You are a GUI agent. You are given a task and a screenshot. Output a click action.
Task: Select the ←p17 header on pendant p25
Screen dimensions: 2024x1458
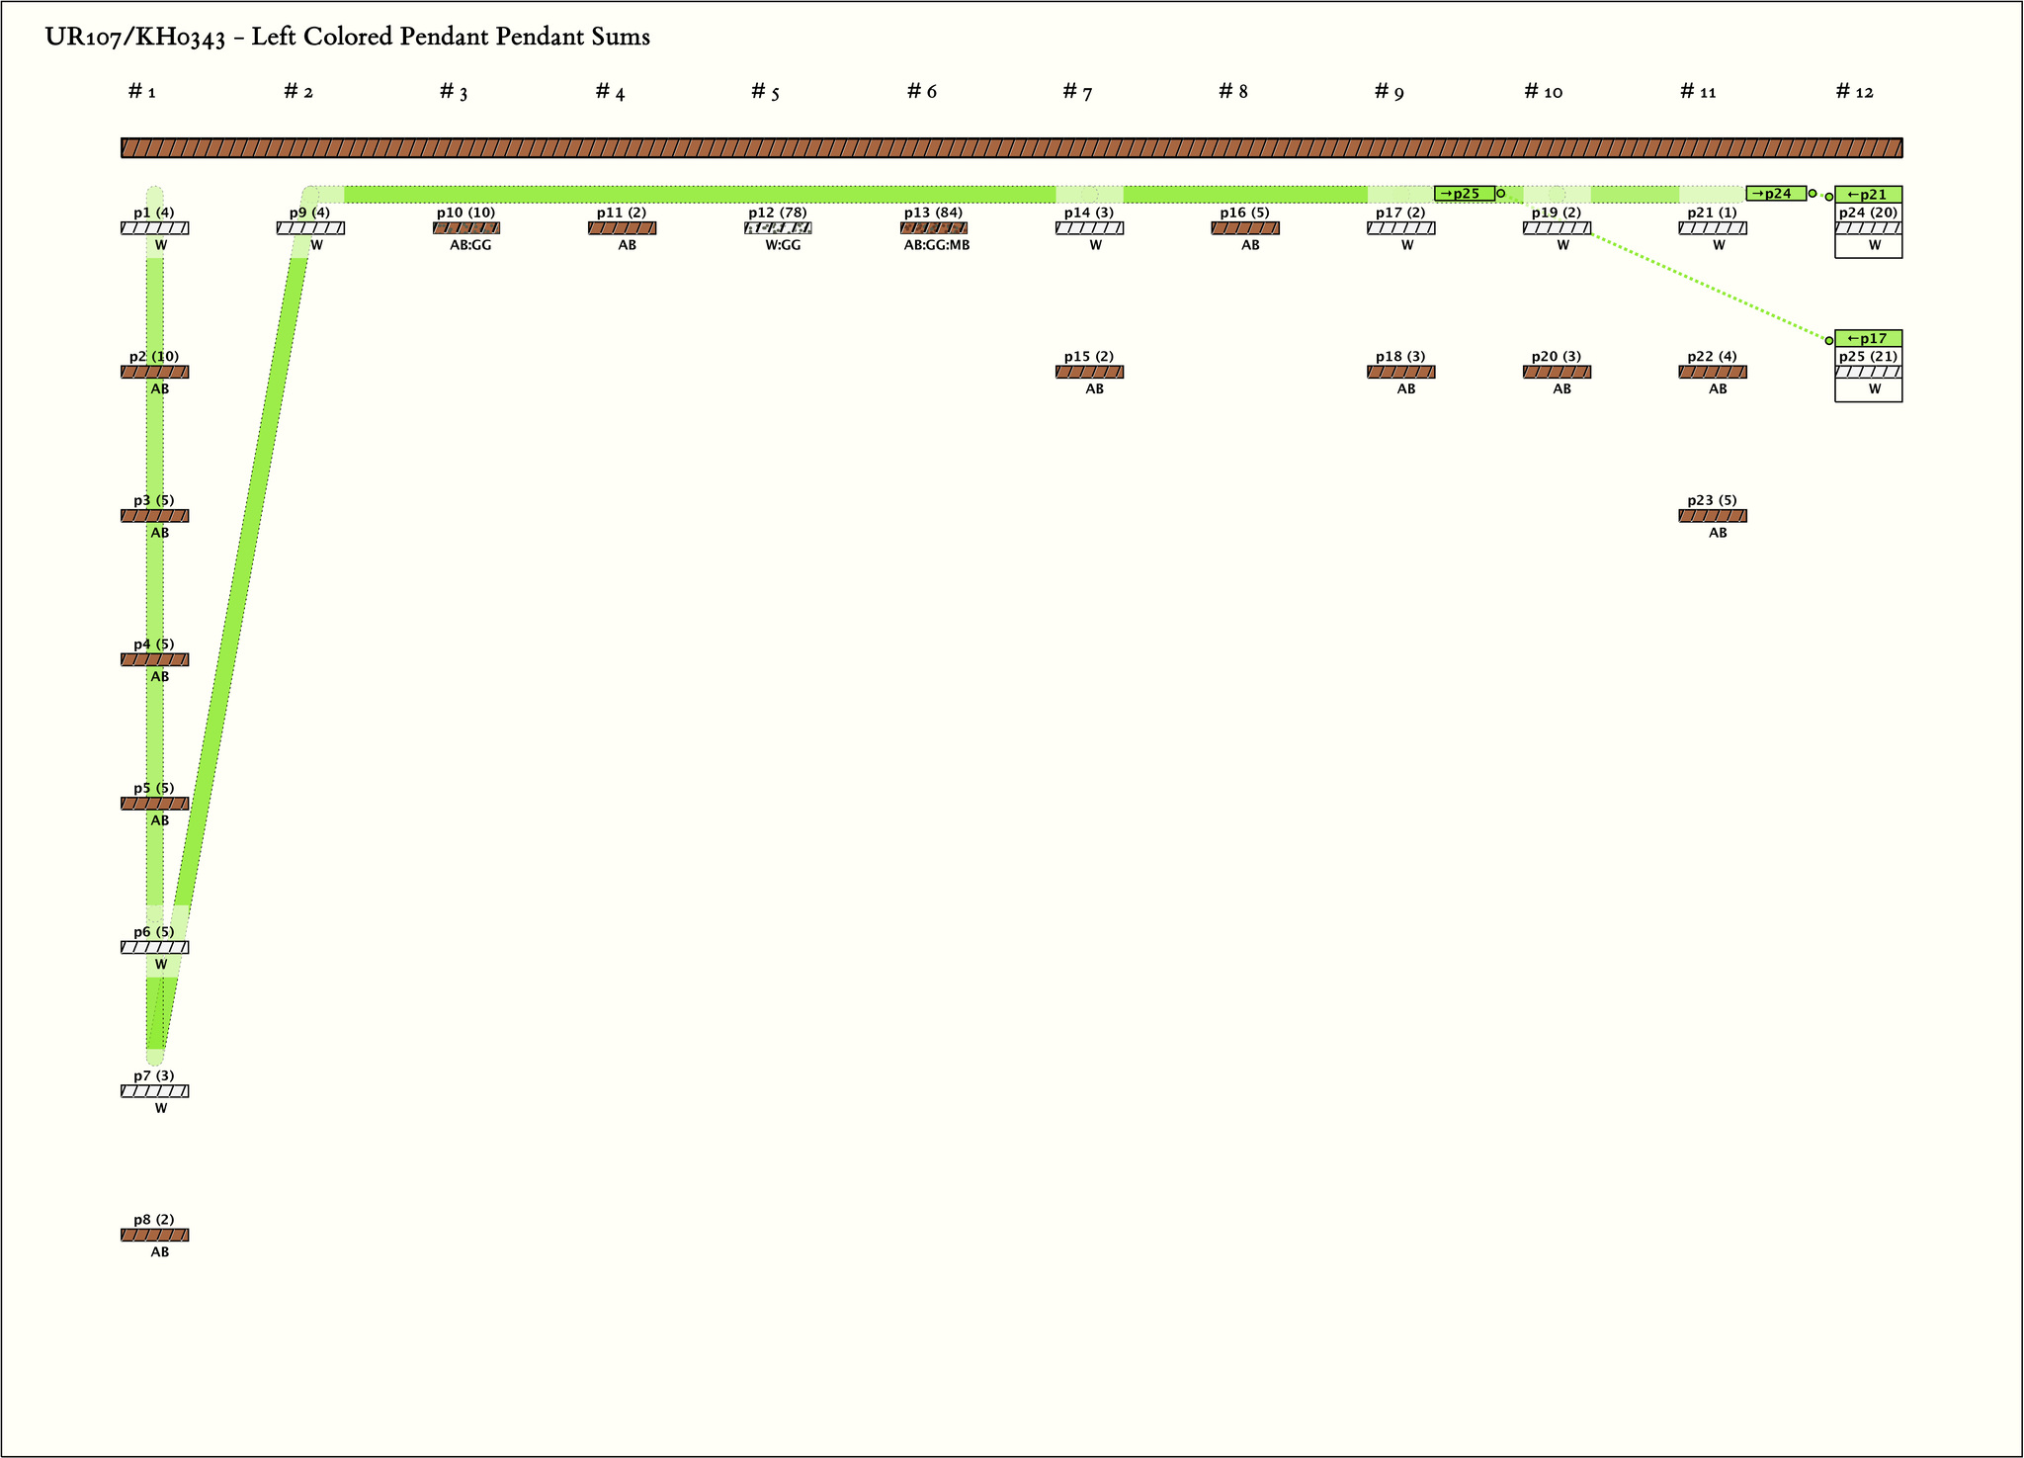1868,339
